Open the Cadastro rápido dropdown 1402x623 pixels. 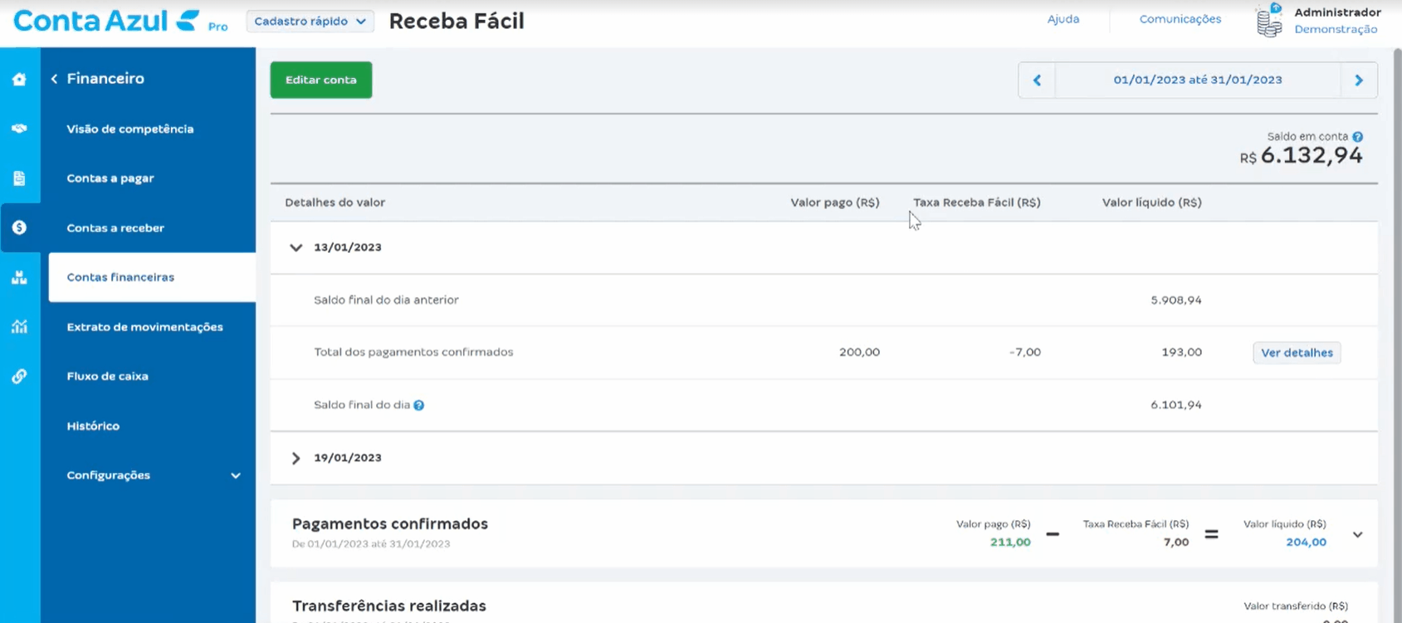point(310,22)
